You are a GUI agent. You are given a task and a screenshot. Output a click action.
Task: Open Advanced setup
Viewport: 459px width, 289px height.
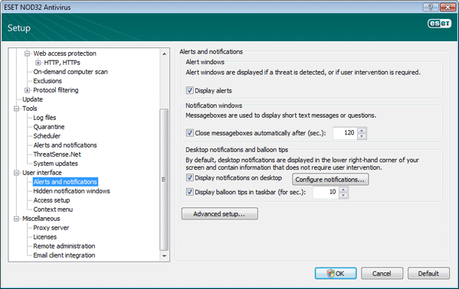[x=220, y=214]
